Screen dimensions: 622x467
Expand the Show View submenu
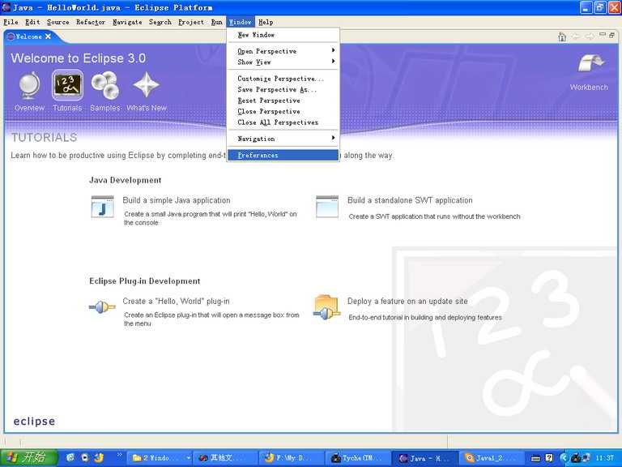(x=283, y=62)
